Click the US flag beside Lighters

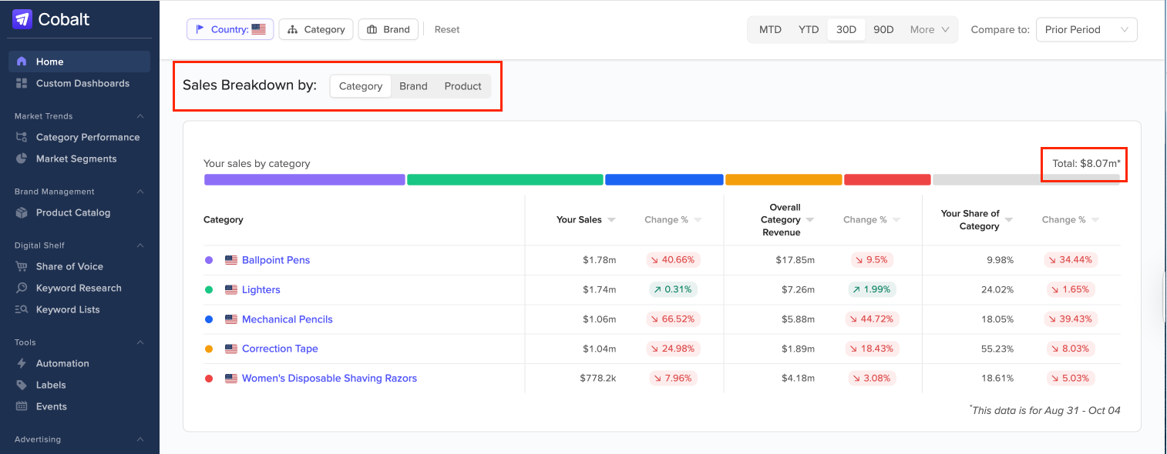pos(231,290)
